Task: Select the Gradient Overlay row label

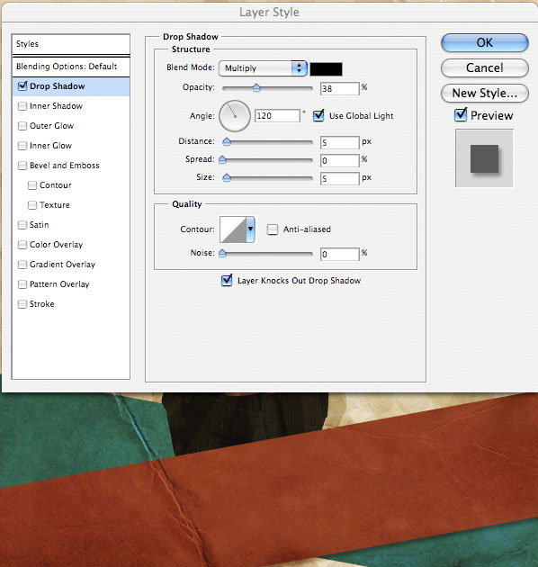Action: click(x=62, y=265)
